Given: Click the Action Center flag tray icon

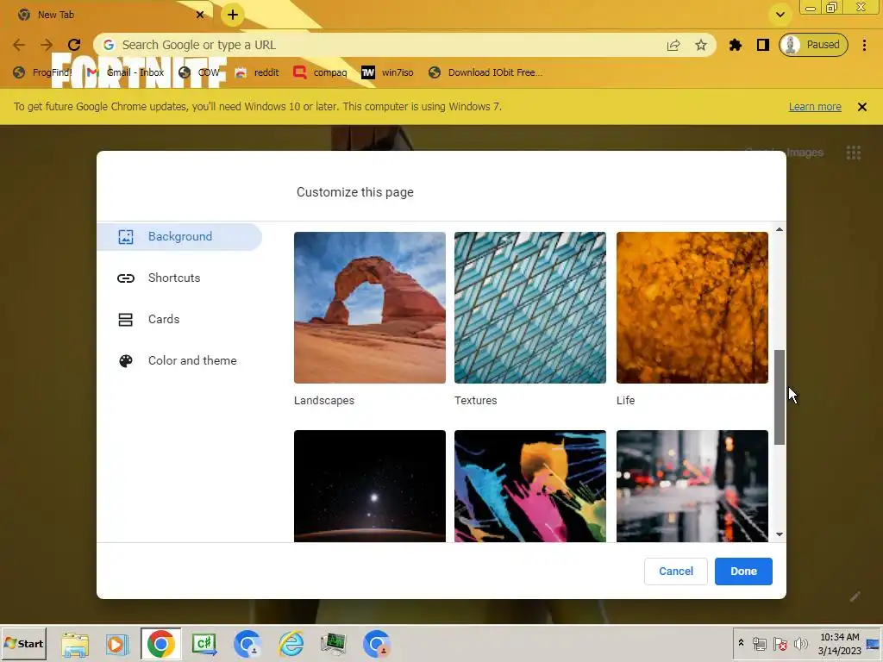Looking at the screenshot, I should click(x=780, y=644).
